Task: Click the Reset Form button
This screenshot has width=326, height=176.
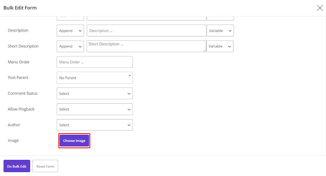Action: [45, 166]
